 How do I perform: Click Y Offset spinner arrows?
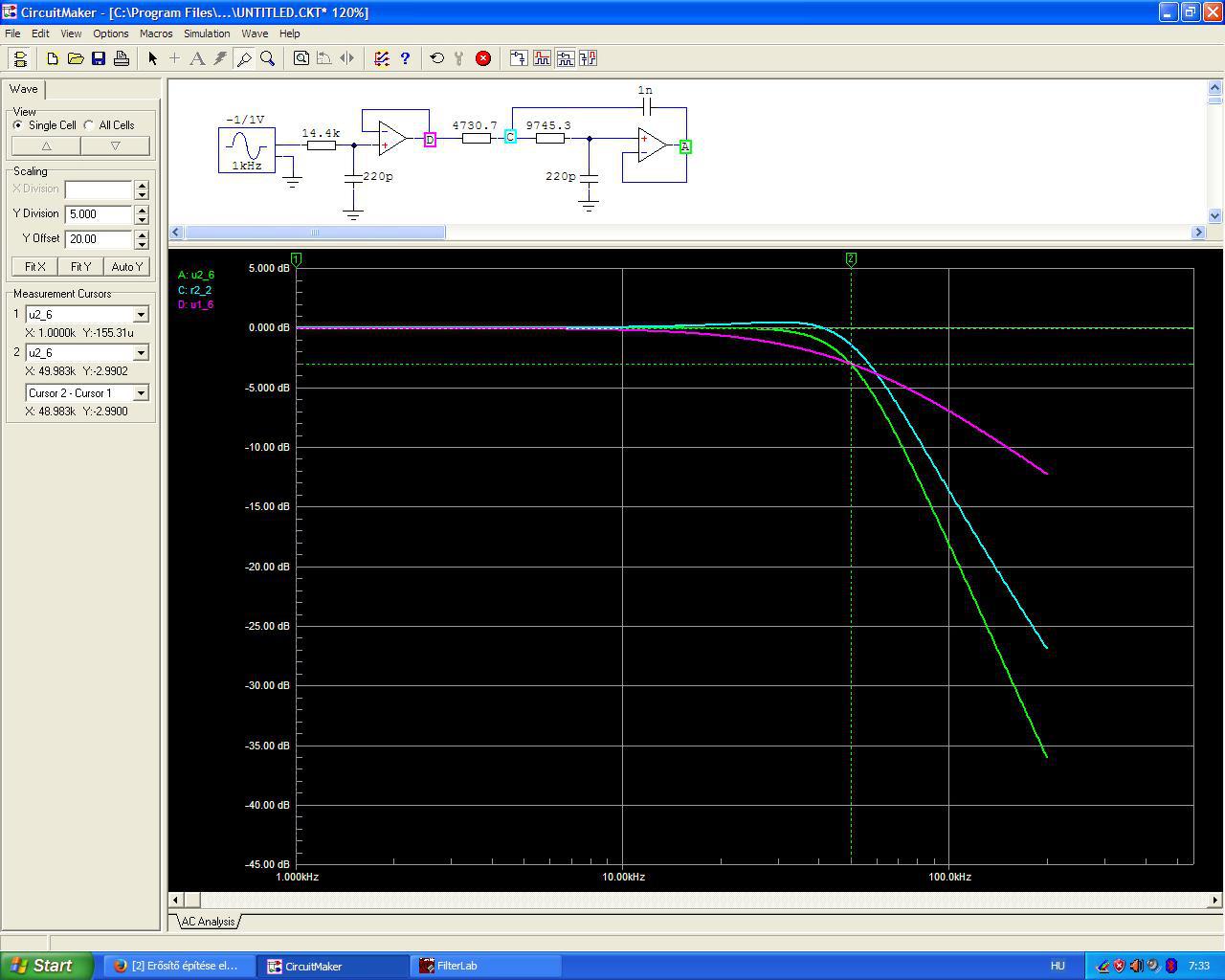click(x=142, y=239)
